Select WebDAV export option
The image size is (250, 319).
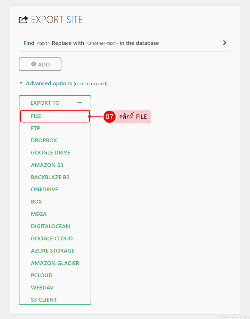click(x=42, y=288)
